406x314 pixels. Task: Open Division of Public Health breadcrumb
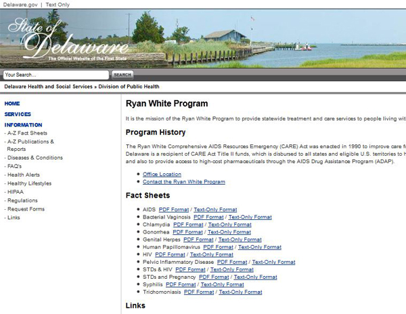coord(129,87)
